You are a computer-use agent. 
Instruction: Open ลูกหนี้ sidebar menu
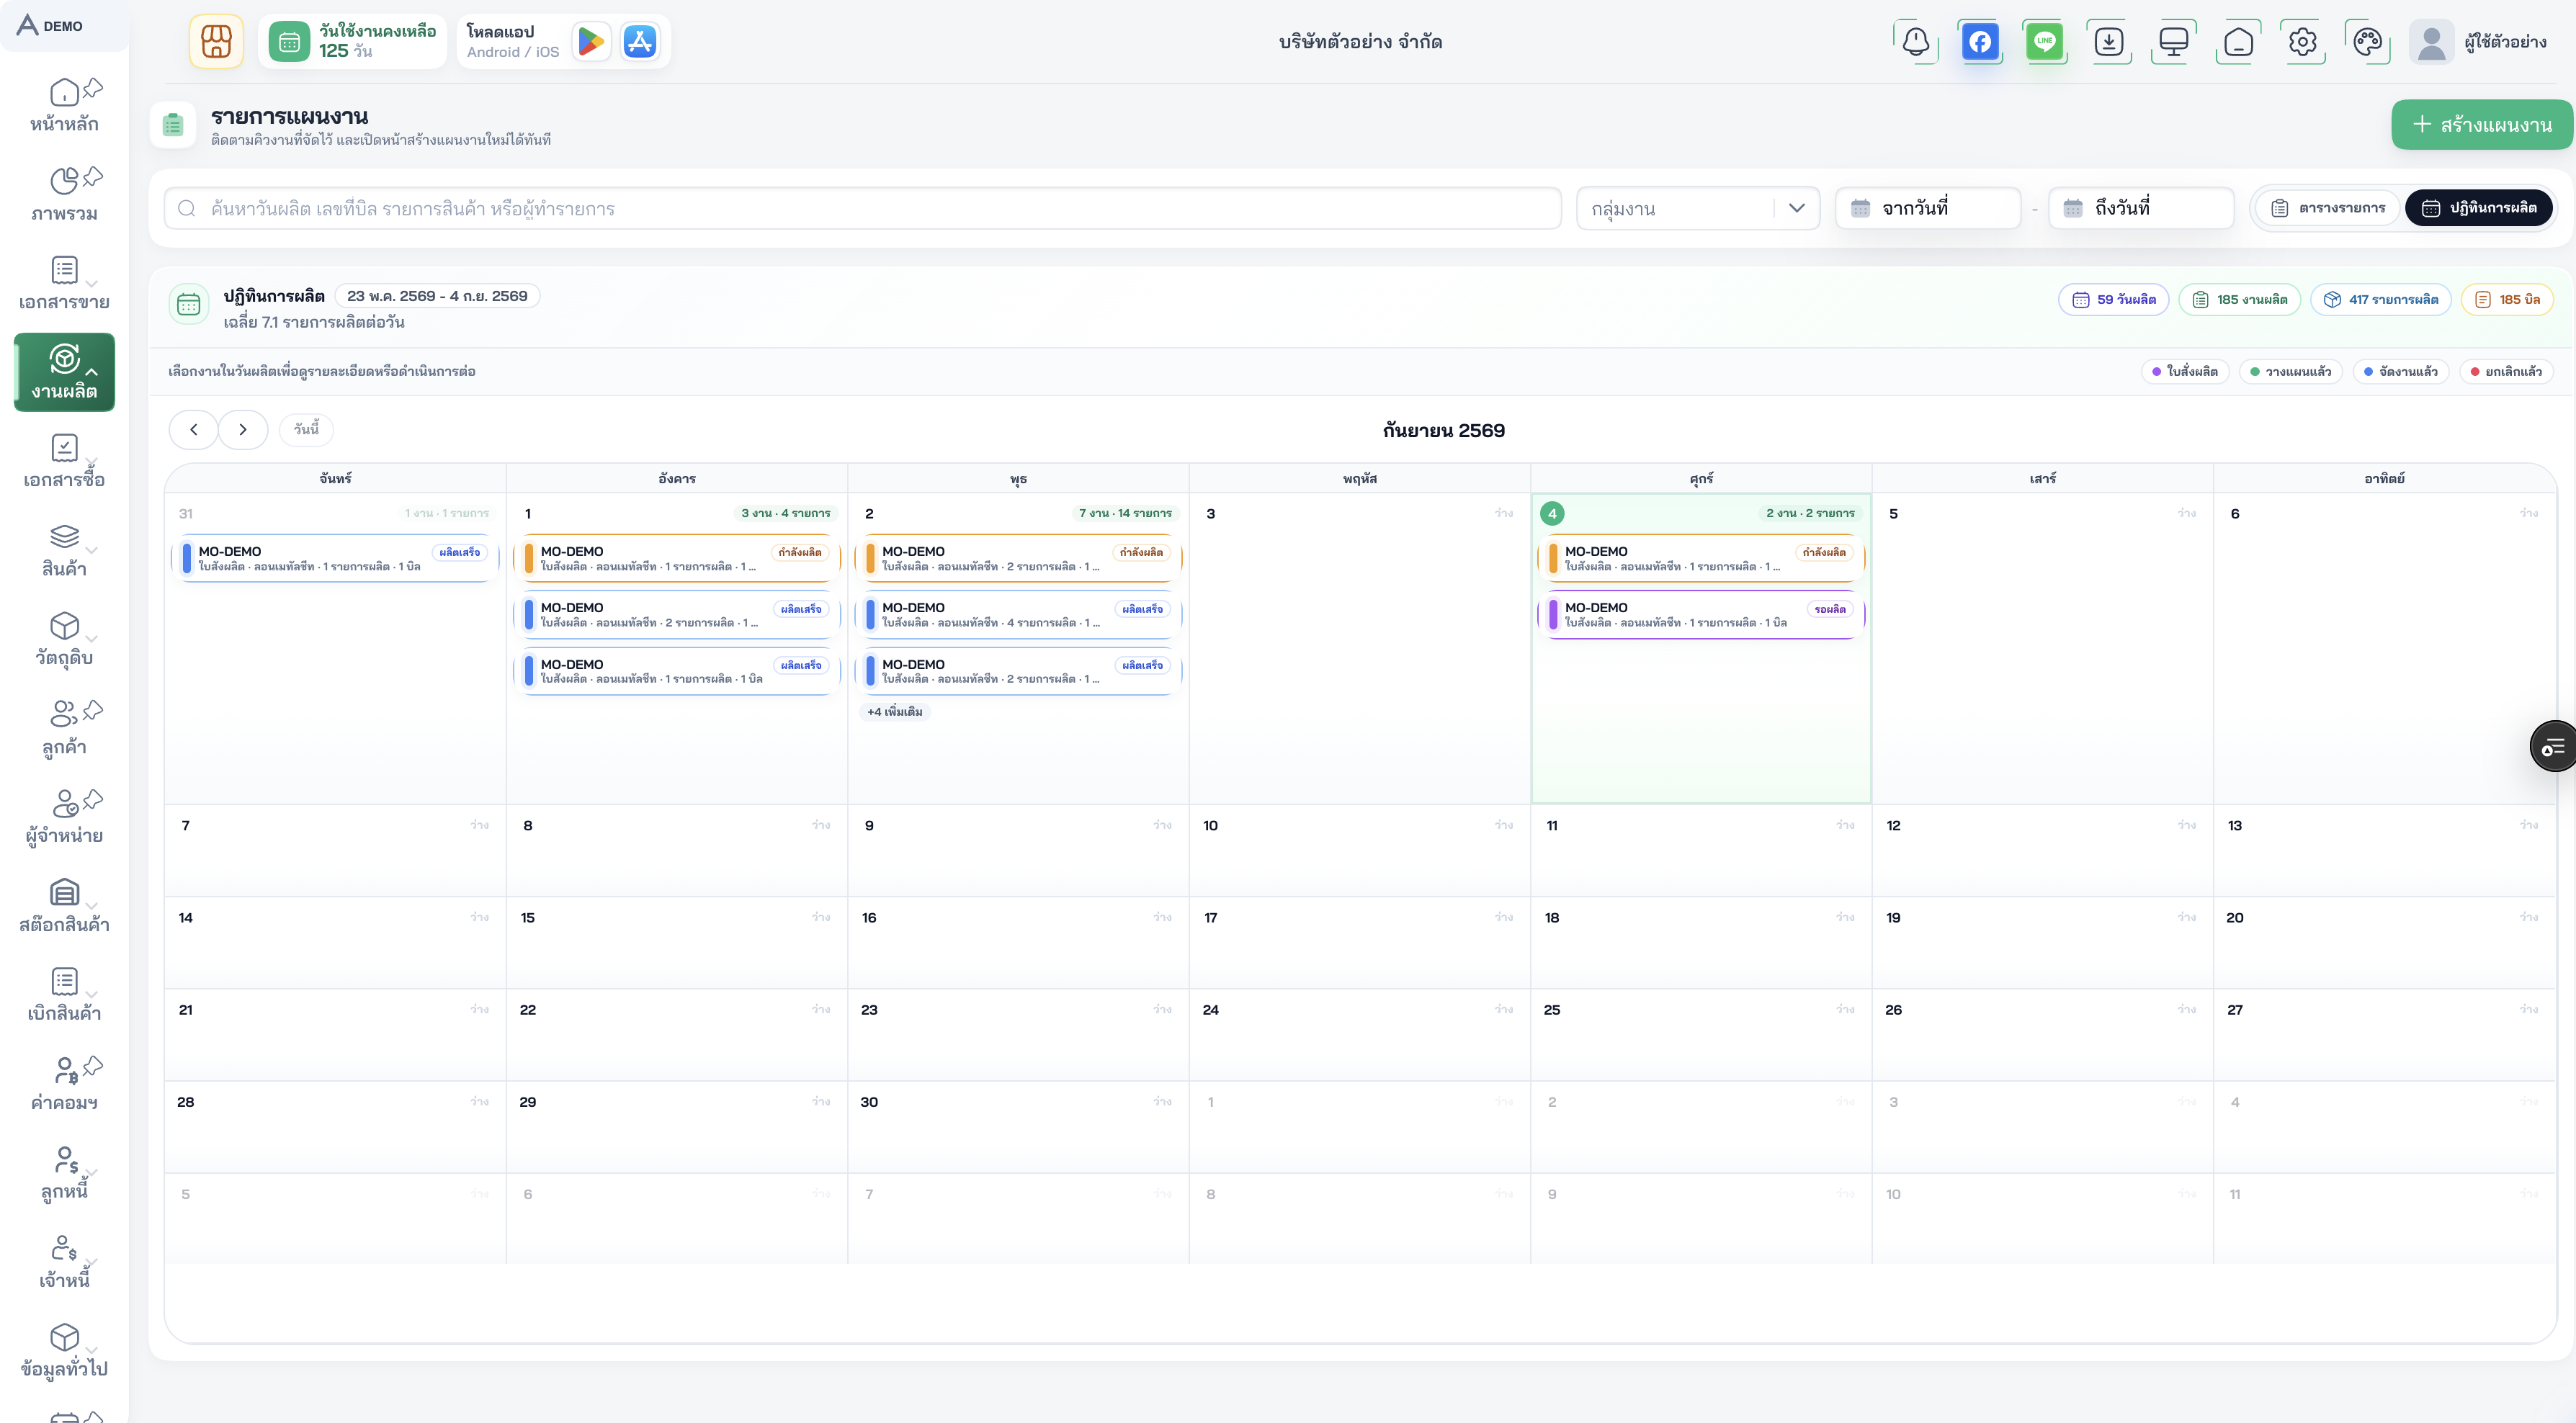[64, 1173]
